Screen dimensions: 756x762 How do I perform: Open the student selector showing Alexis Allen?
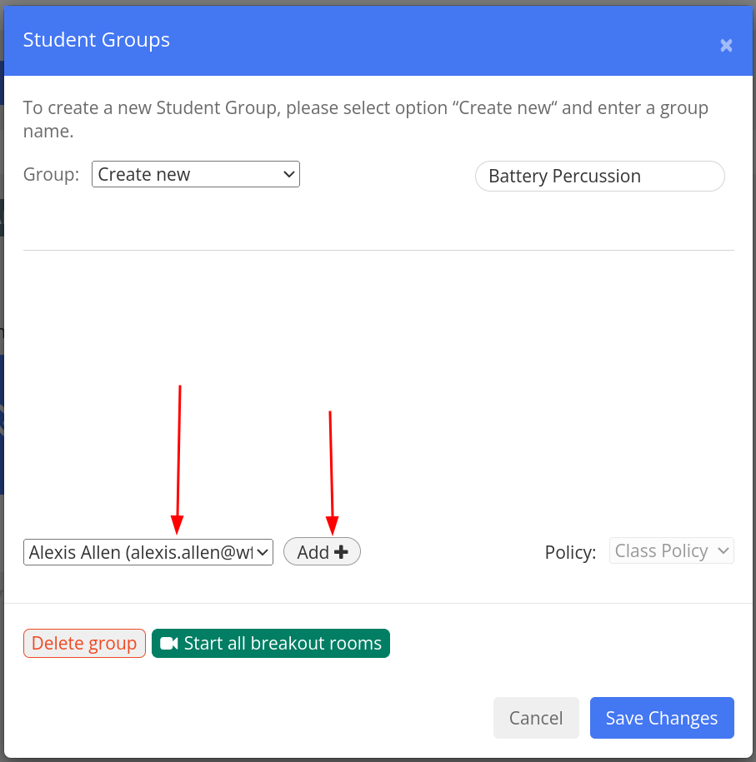(x=148, y=552)
